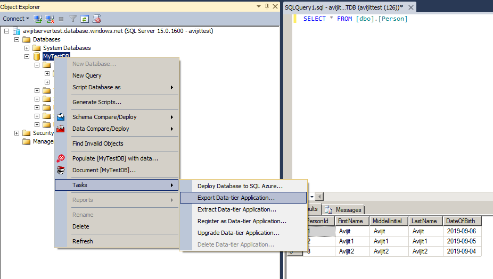Select Deploy Database to SQL Azure
Image resolution: width=493 pixels, height=279 pixels.
click(x=240, y=186)
